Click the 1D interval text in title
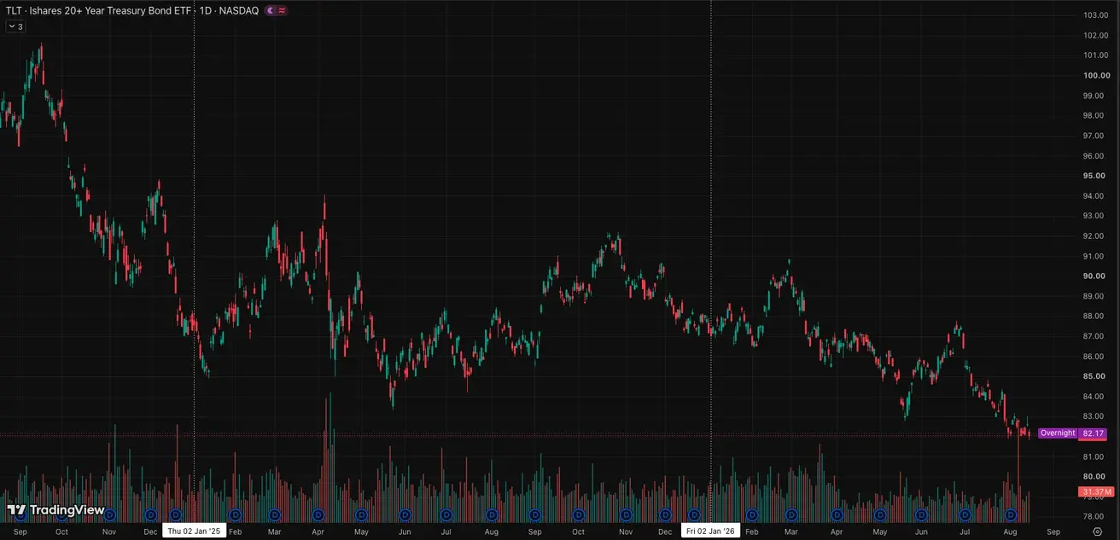This screenshot has height=540, width=1120. [205, 10]
